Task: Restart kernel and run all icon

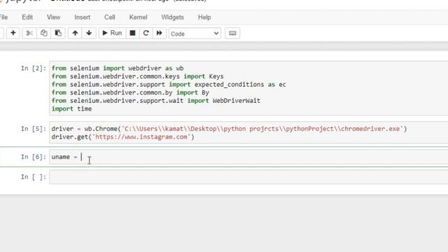Action: tap(160, 33)
